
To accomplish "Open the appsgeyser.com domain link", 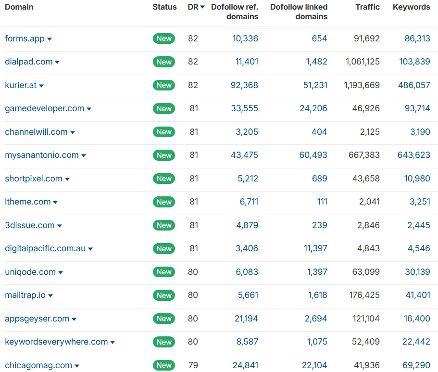I will [37, 319].
